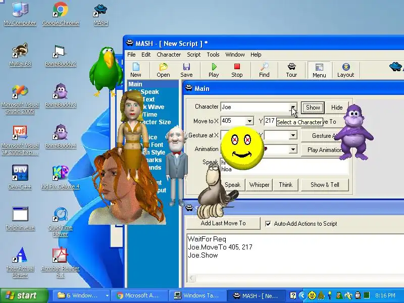Click the purple Bonzi gorilla character

point(354,132)
